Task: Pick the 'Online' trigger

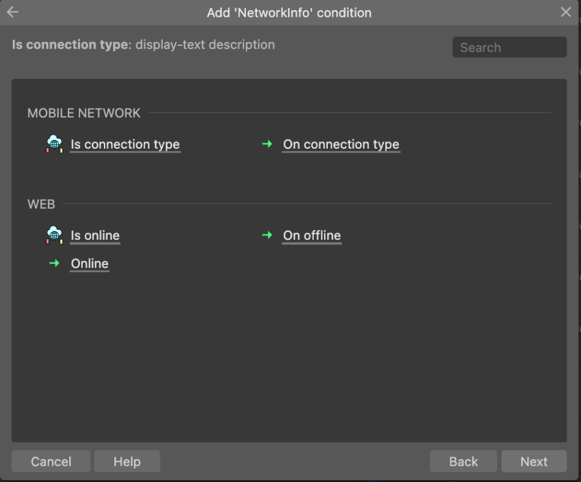Action: 90,264
